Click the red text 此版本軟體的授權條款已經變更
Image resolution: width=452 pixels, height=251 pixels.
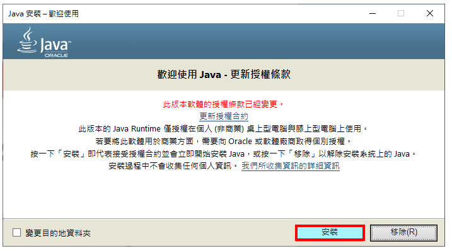coord(223,104)
